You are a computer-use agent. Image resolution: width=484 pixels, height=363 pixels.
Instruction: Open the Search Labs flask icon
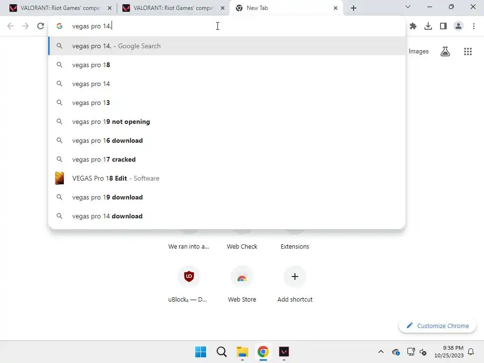445,51
